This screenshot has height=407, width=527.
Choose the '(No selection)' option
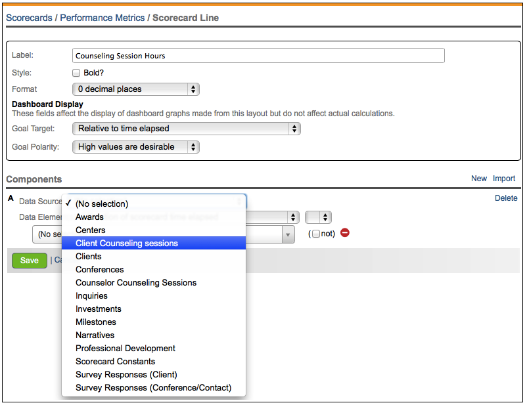(102, 204)
